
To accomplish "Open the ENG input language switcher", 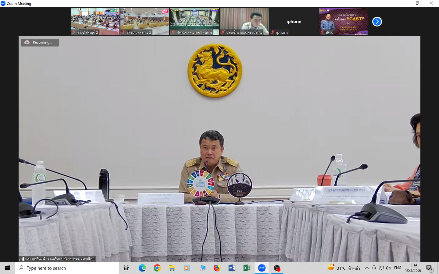I will (398, 268).
